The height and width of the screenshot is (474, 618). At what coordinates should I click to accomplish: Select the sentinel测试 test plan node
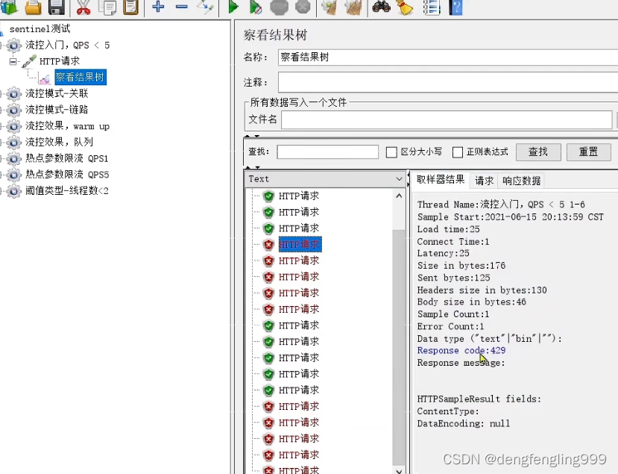tap(40, 29)
